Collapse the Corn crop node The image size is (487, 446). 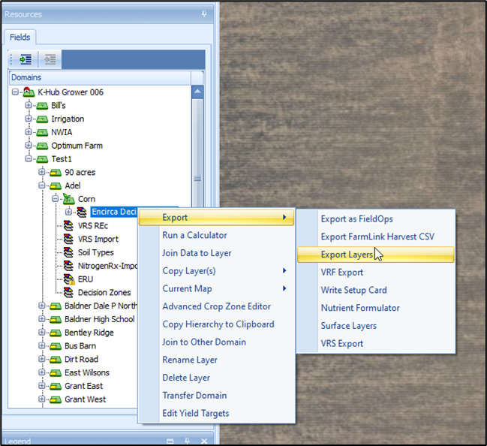click(55, 198)
